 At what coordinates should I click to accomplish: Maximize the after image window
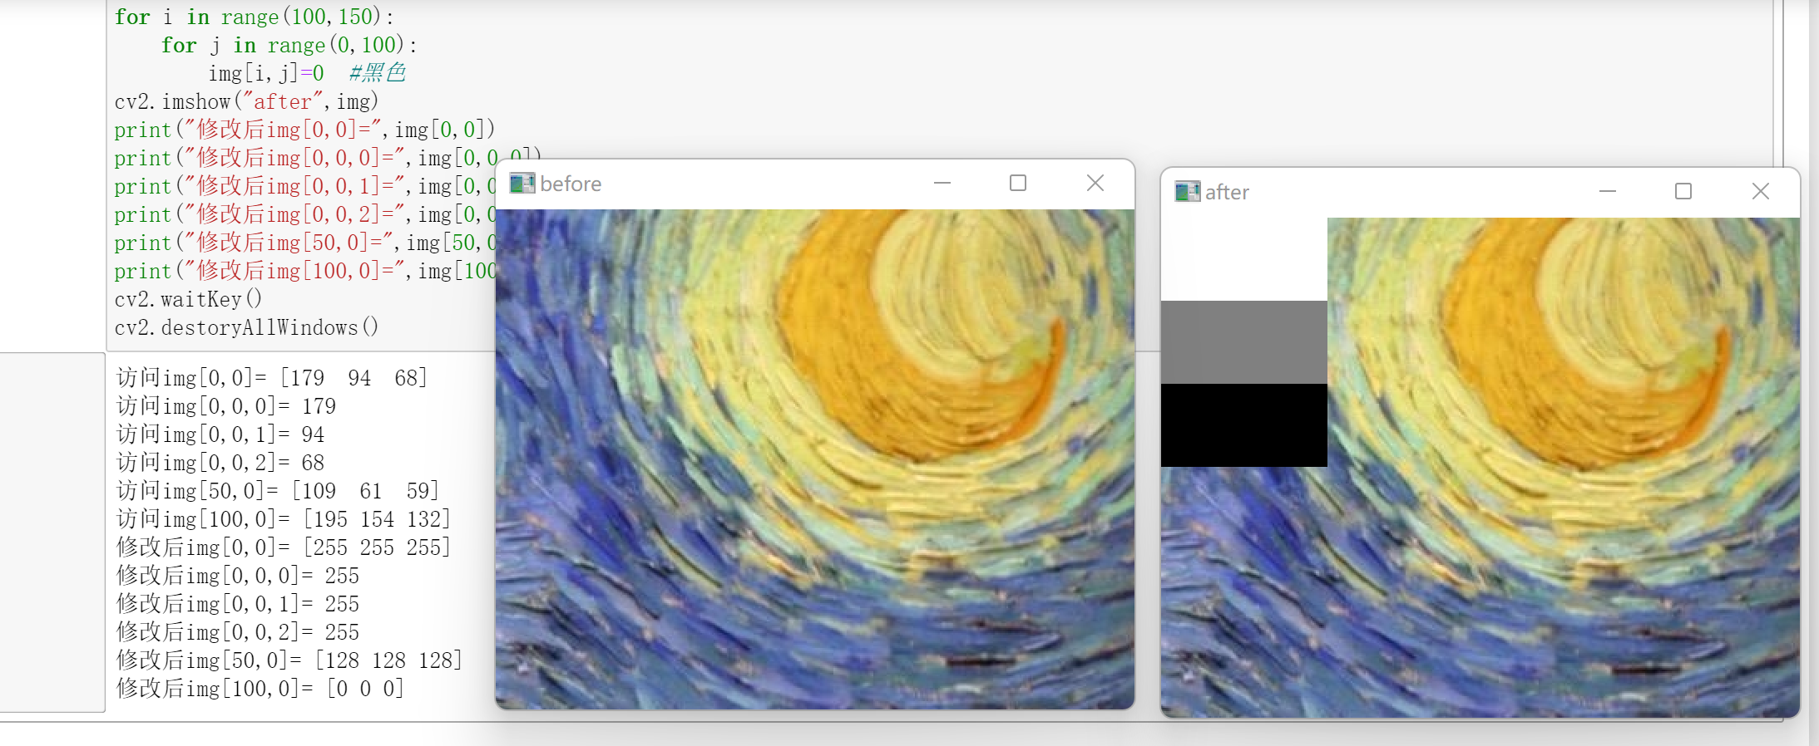[x=1683, y=192]
